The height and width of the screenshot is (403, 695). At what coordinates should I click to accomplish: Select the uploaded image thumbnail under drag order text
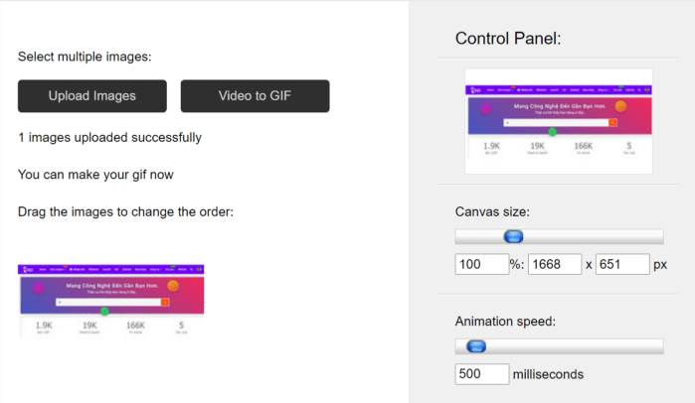[110, 301]
